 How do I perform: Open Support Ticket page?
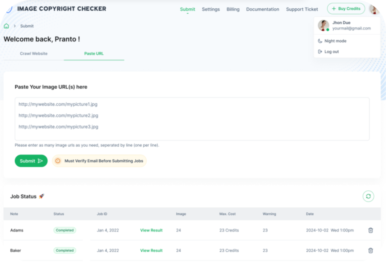tap(302, 9)
